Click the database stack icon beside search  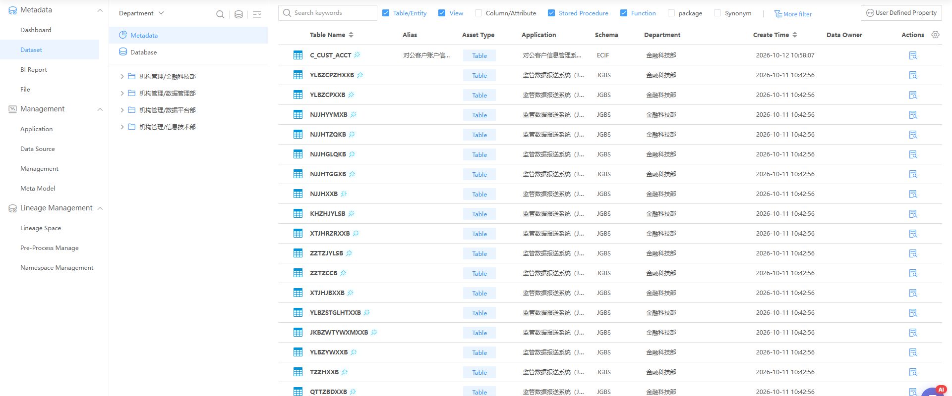click(x=238, y=14)
